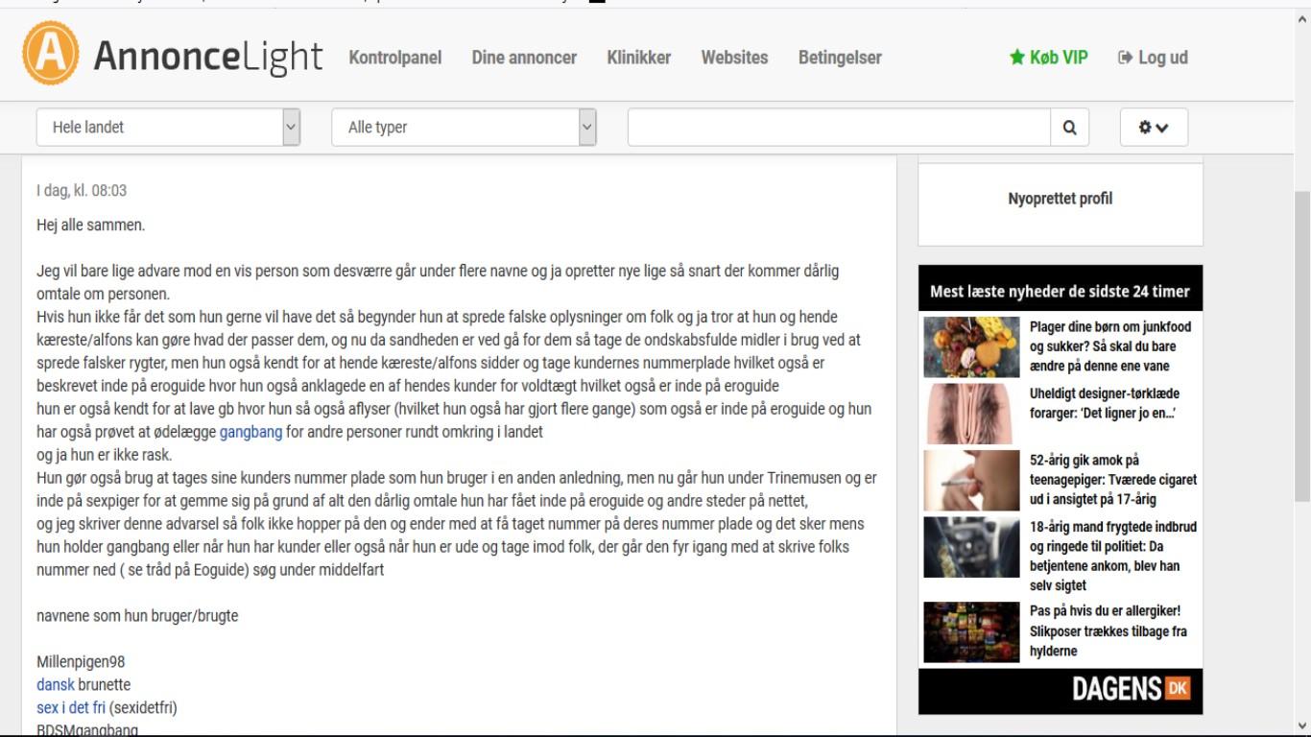Focus the search text field
Viewport: 1311px width, 737px height.
click(840, 127)
